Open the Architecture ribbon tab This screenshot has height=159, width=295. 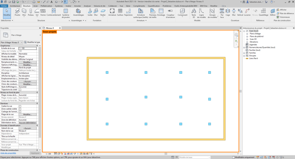click(15, 6)
